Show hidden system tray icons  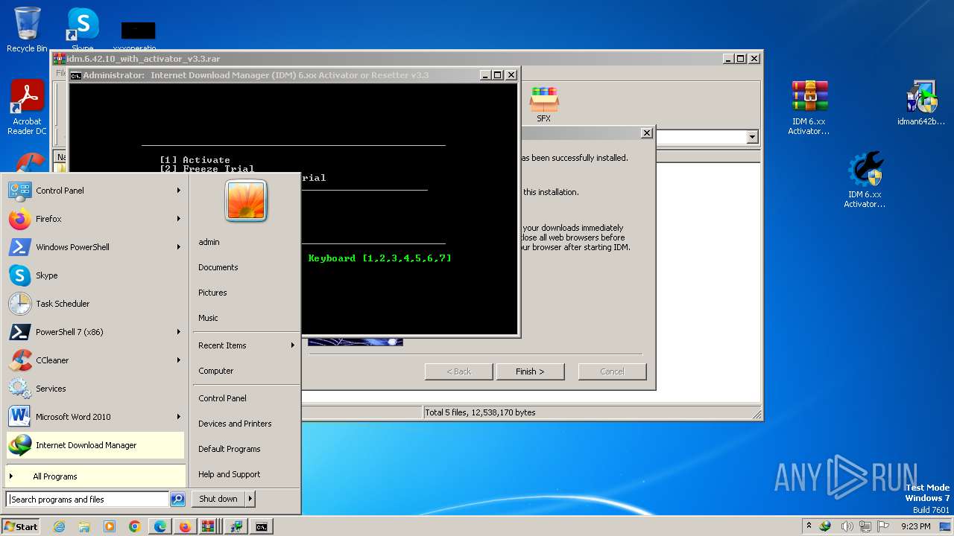pyautogui.click(x=809, y=526)
